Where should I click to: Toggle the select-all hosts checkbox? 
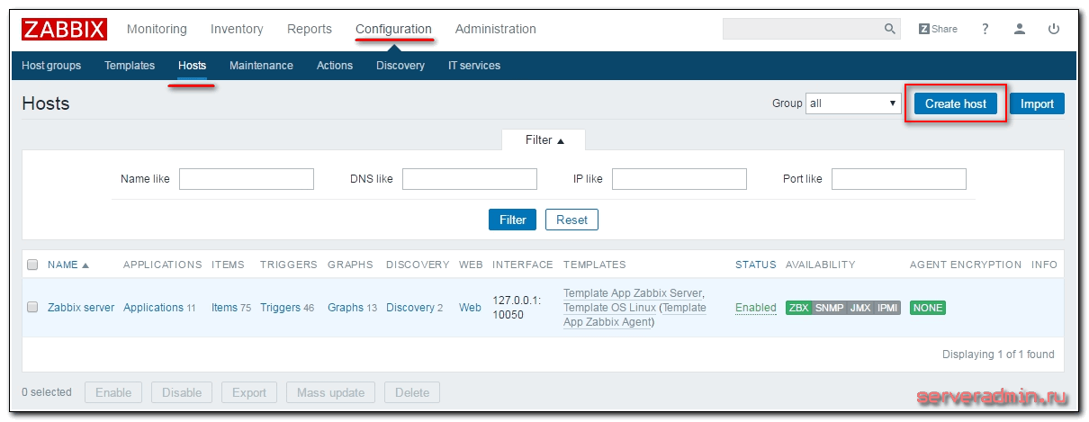coord(32,265)
